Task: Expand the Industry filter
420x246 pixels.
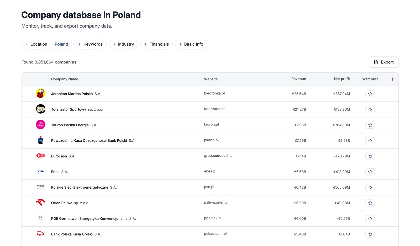Action: pos(123,44)
